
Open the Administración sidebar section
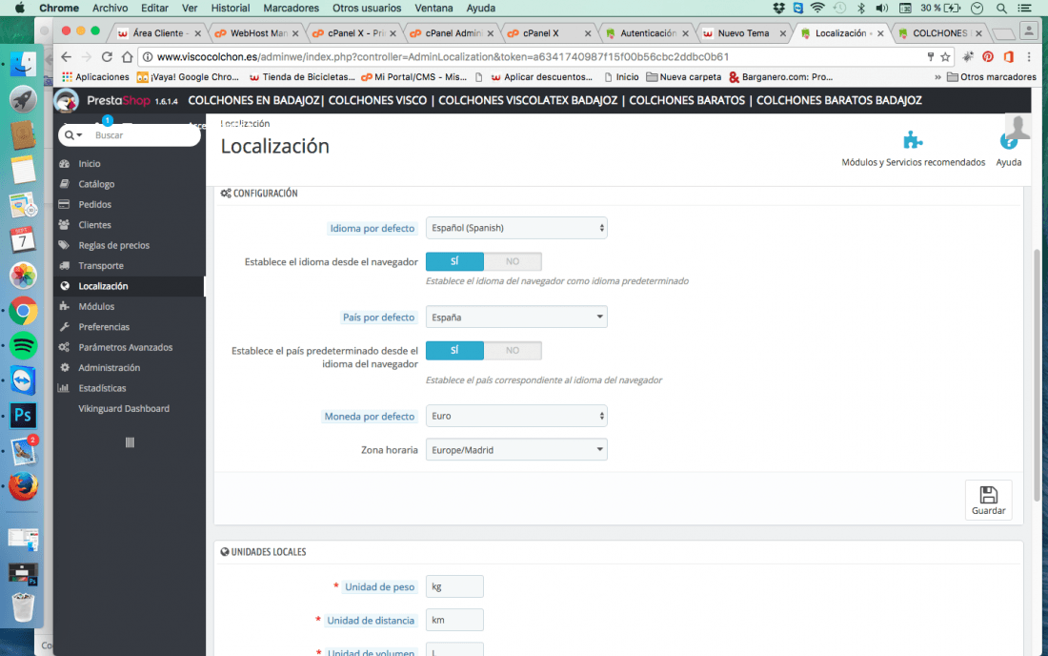pos(109,367)
